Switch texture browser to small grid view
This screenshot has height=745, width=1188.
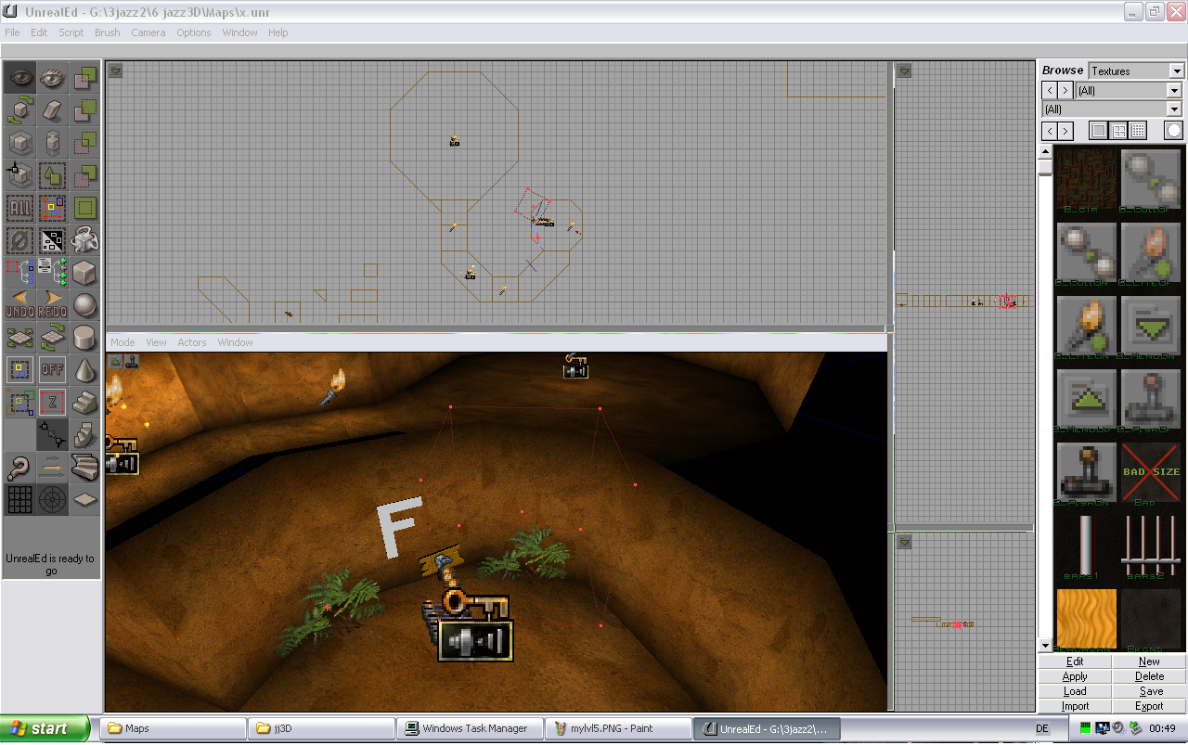1138,131
